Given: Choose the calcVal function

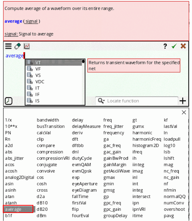Looking at the screenshot, I should tap(44, 133).
